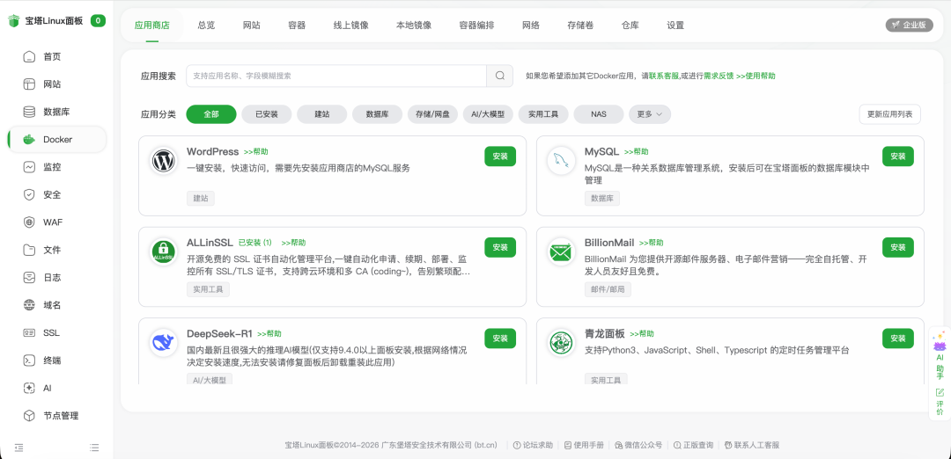Click the 域名 globe icon

click(29, 305)
